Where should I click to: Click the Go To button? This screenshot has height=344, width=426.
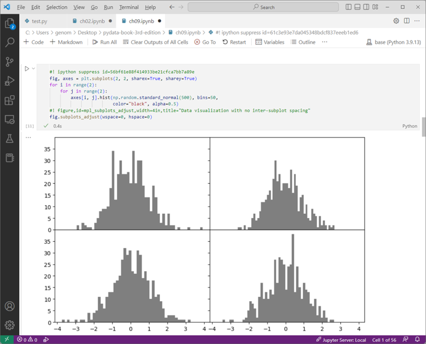[205, 42]
